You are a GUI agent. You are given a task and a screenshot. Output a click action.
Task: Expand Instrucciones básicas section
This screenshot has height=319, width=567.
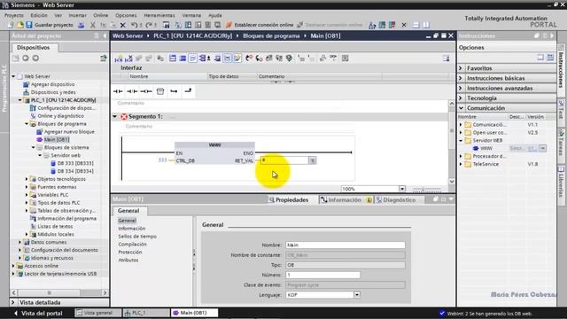pos(461,78)
